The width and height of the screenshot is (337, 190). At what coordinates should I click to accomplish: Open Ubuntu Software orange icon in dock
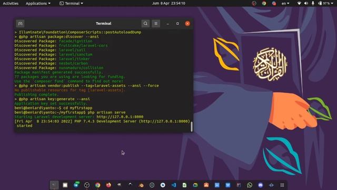pyautogui.click(x=206, y=185)
